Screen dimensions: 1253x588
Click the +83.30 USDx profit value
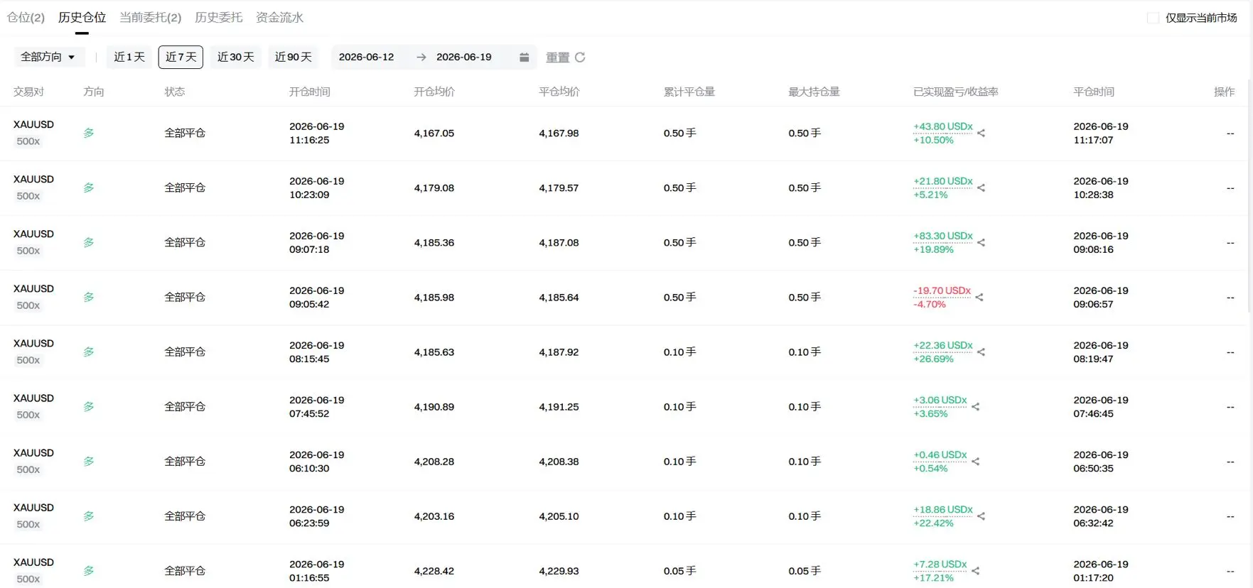click(x=942, y=236)
